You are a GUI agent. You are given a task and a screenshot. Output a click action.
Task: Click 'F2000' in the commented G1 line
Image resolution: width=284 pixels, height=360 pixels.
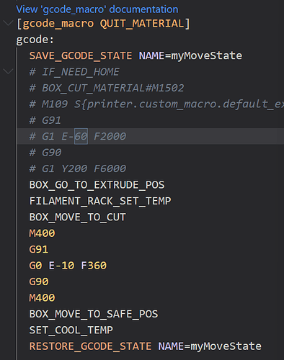point(110,136)
